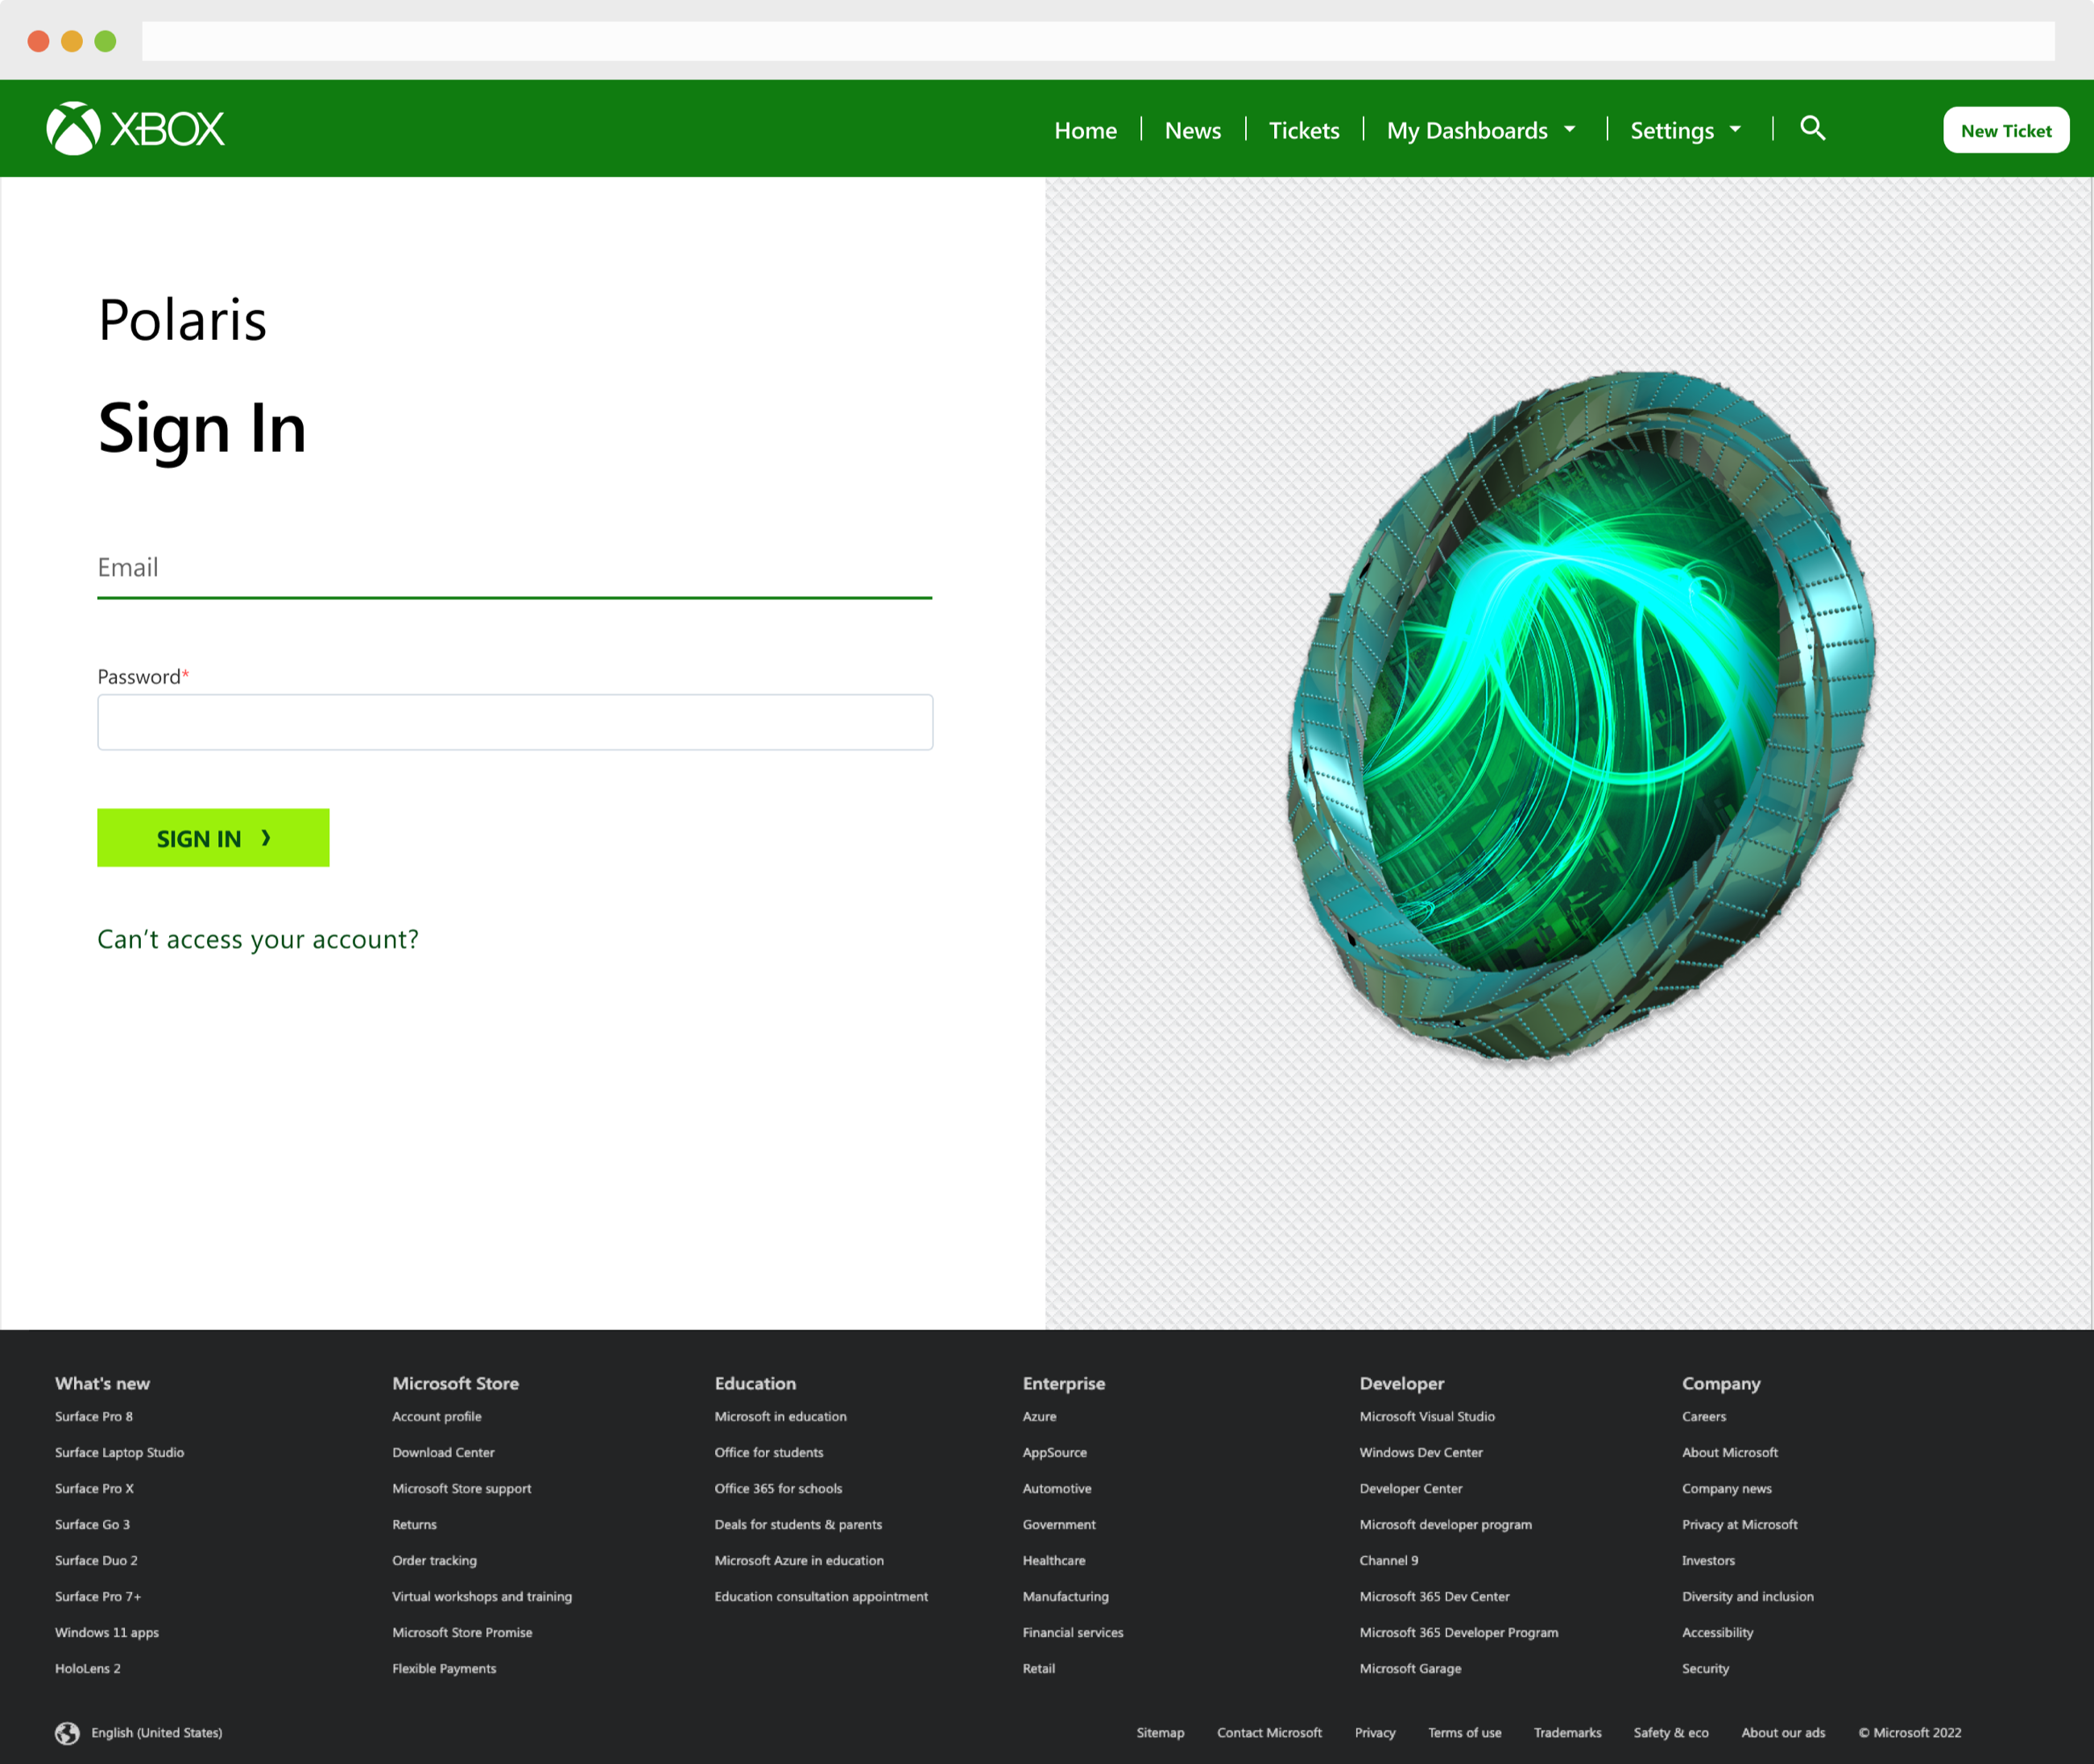Screen dimensions: 2094x1764
Task: Click the New Ticket button
Action: click(x=2006, y=130)
